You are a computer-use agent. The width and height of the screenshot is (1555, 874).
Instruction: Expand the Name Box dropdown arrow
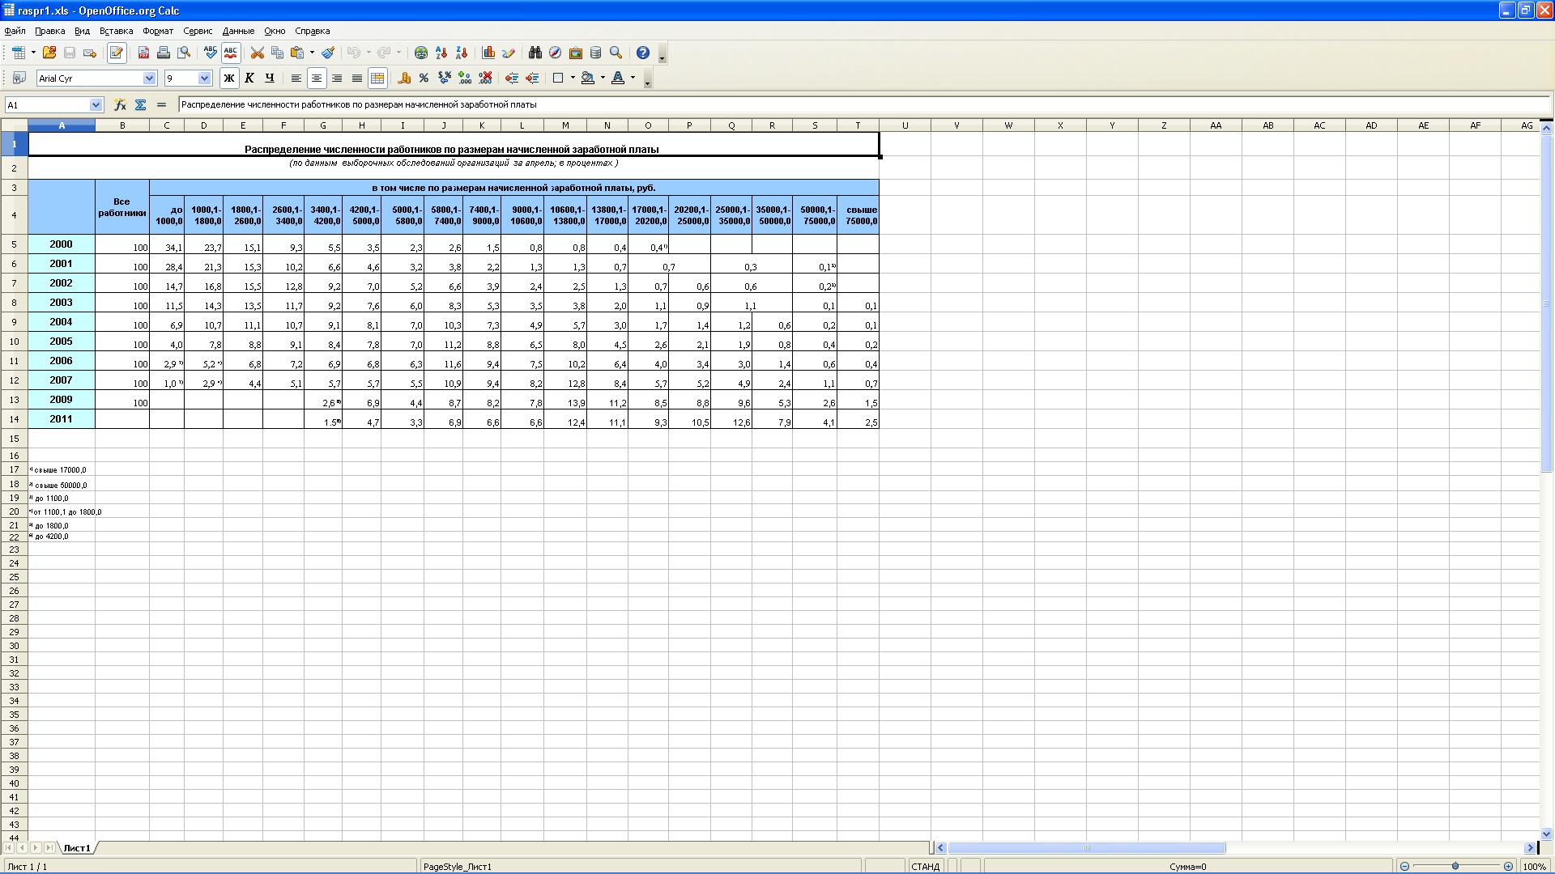point(96,104)
